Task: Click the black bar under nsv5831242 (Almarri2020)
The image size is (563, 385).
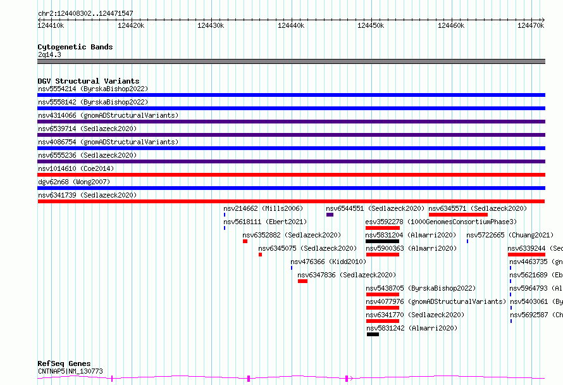Action: click(373, 334)
